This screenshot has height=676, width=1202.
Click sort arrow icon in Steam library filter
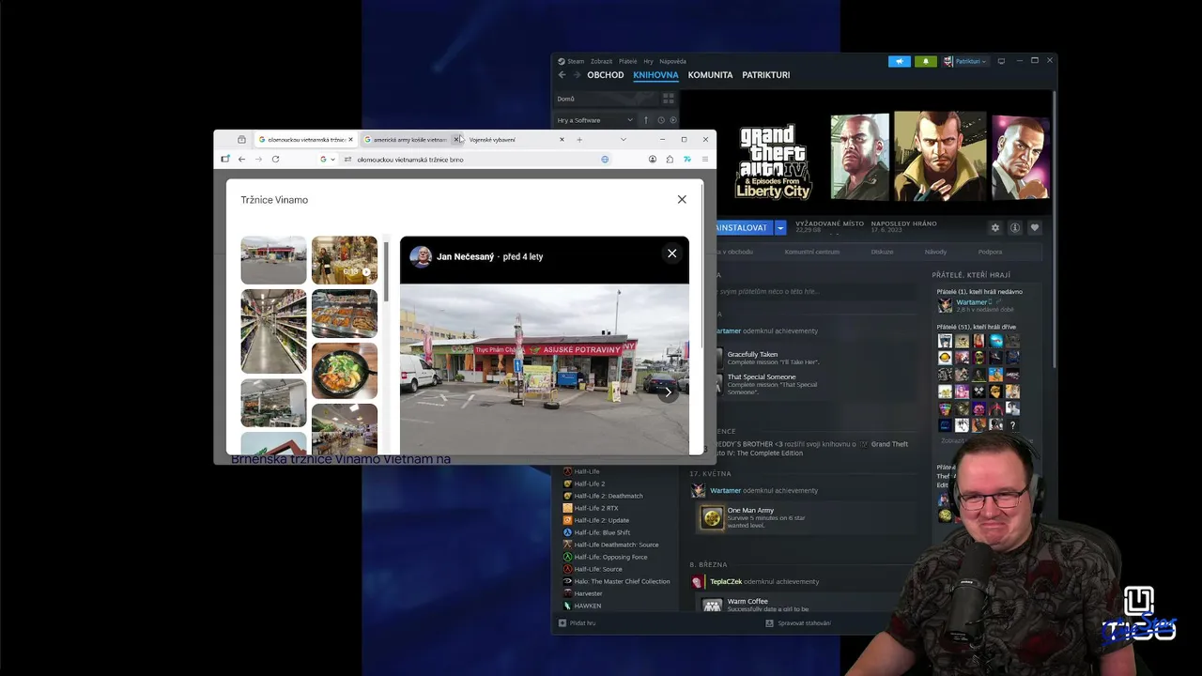pos(646,120)
